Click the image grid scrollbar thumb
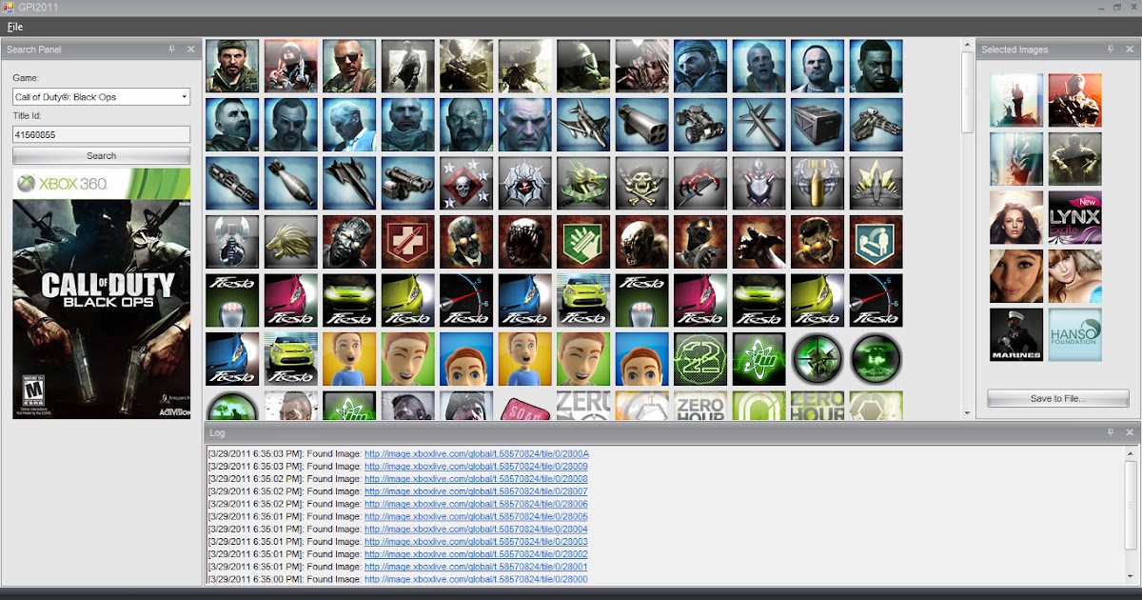The height and width of the screenshot is (600, 1142). (968, 92)
